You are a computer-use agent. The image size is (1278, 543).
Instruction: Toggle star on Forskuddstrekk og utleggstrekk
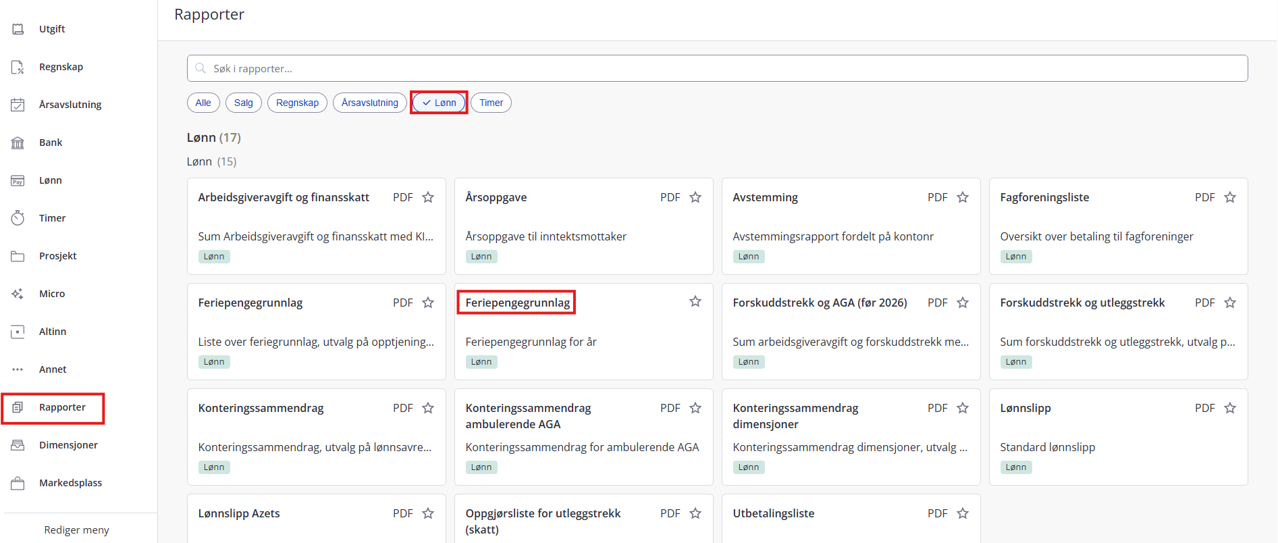[1230, 303]
